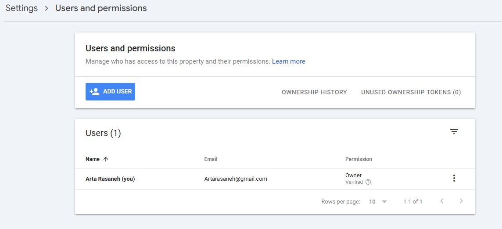Open the filter icon above users table
This screenshot has width=502, height=229.
click(454, 132)
